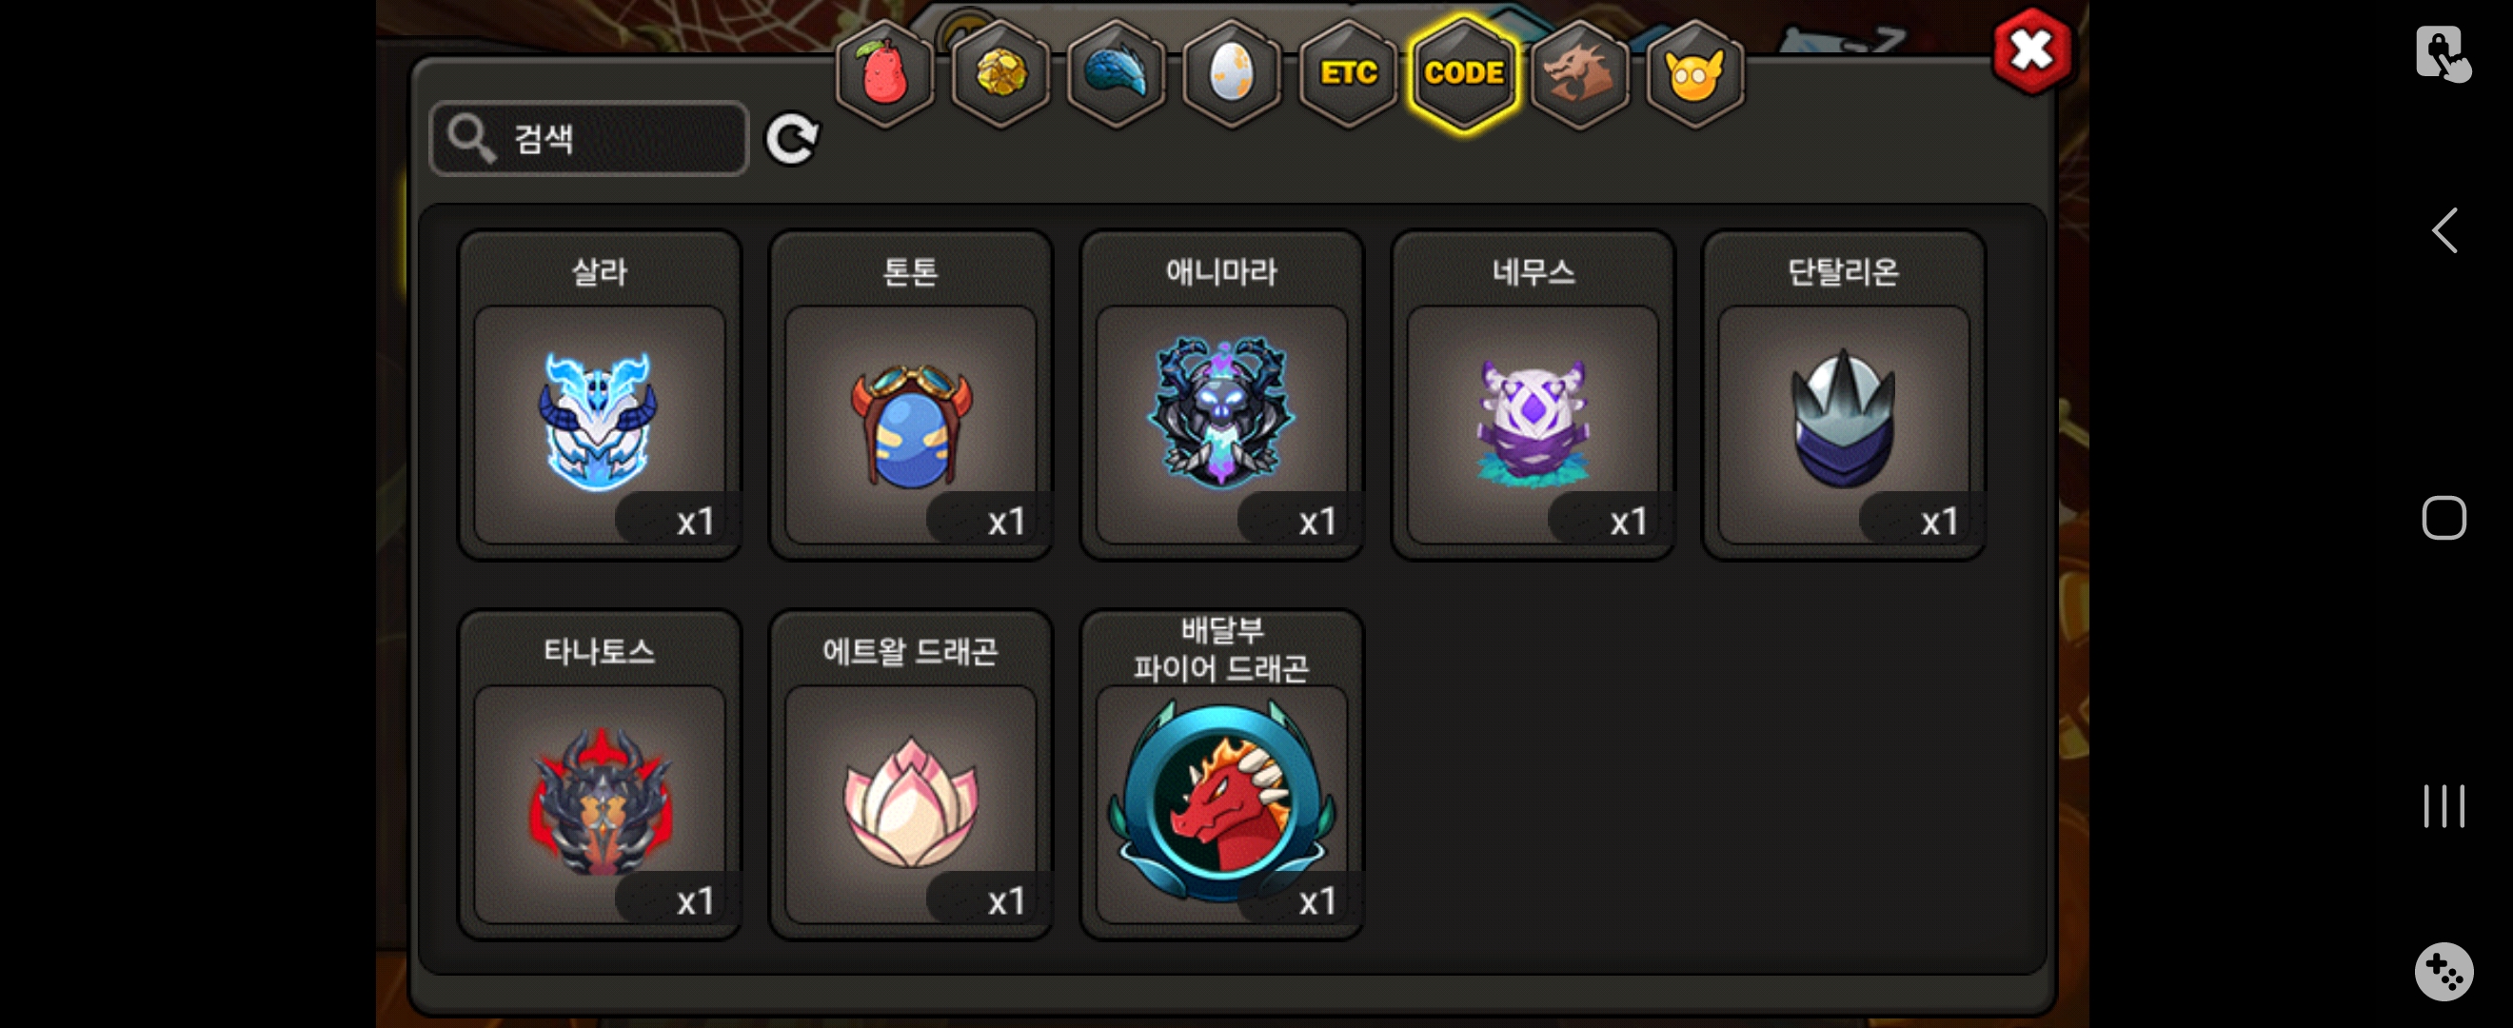Click the refresh arrow icon
The image size is (2513, 1028).
(x=791, y=139)
